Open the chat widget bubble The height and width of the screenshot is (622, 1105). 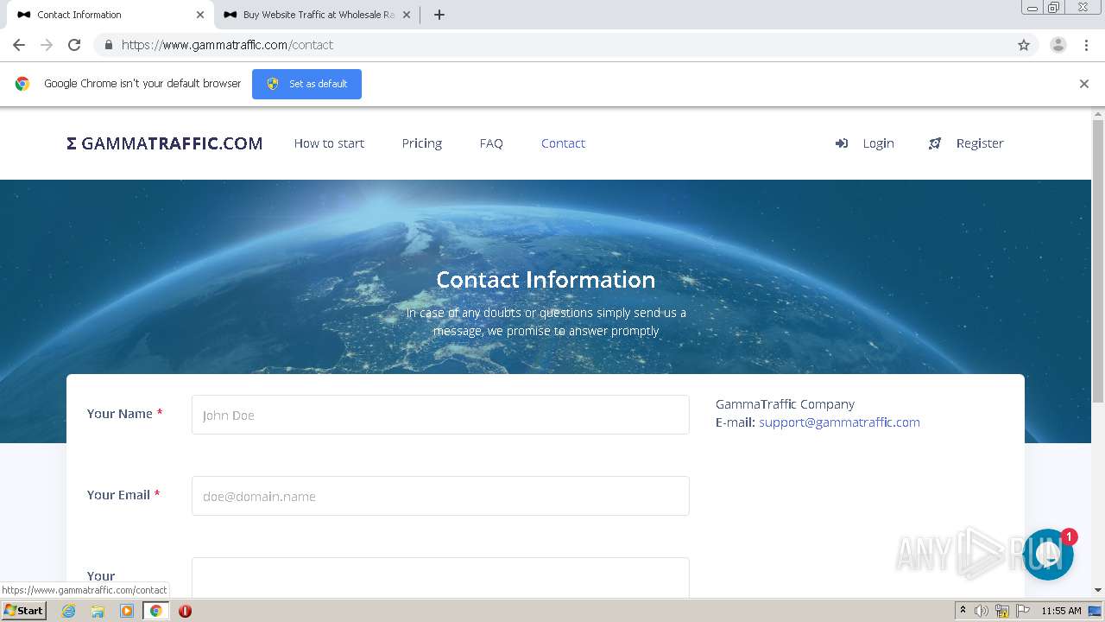point(1048,554)
